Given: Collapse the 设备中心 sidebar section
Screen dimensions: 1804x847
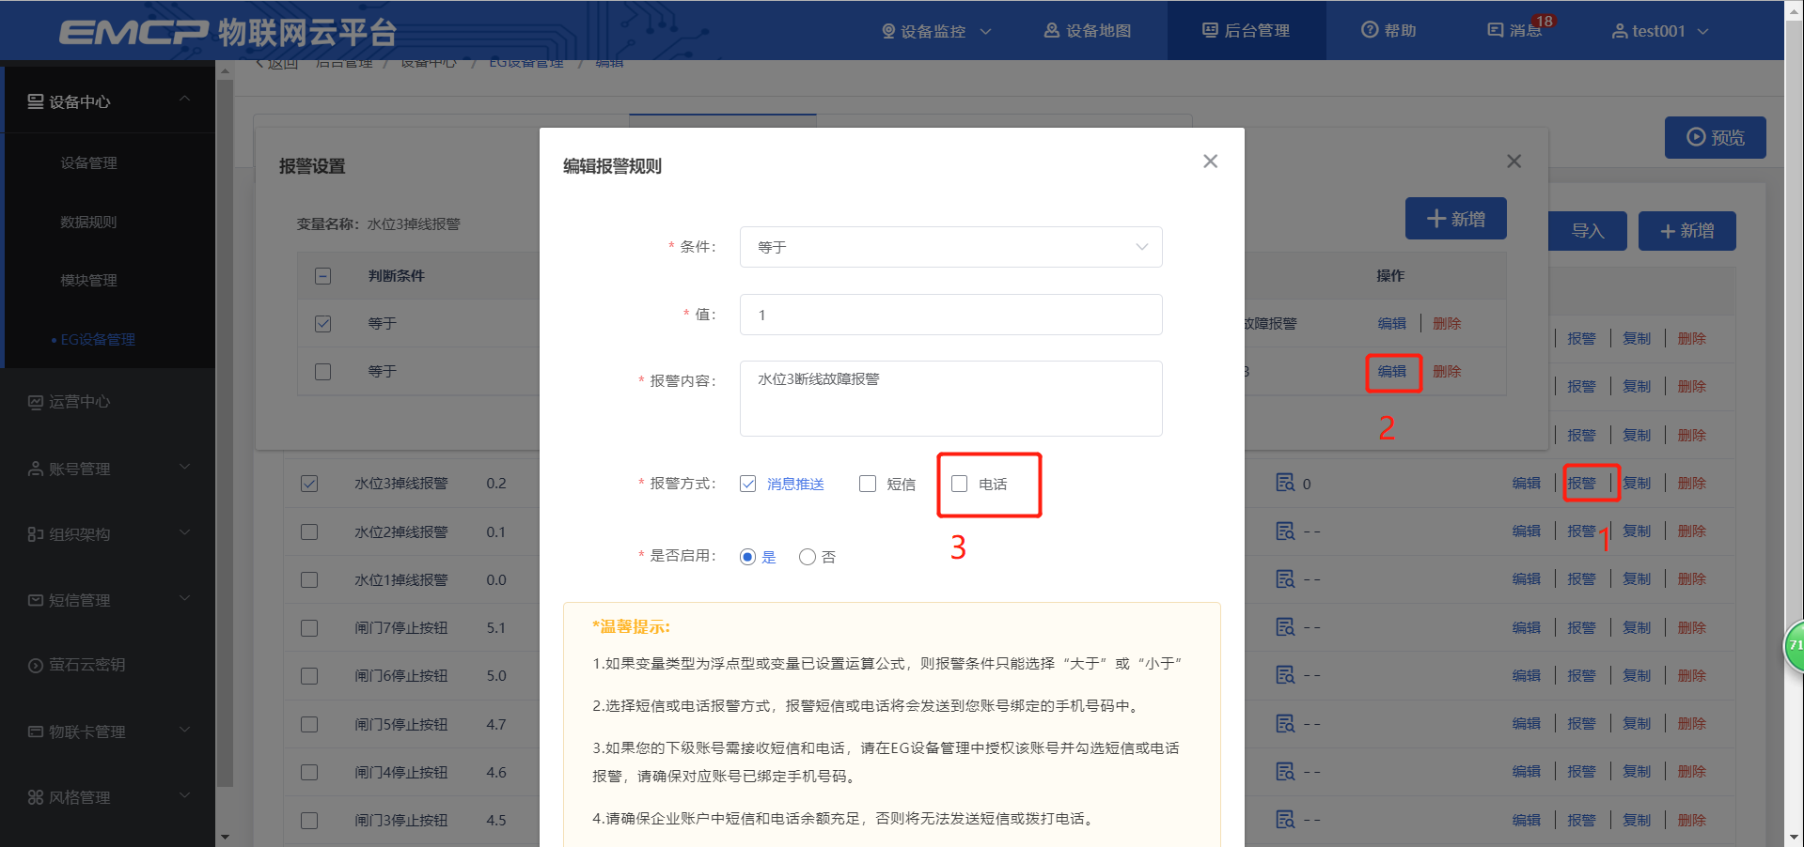Looking at the screenshot, I should 108,100.
